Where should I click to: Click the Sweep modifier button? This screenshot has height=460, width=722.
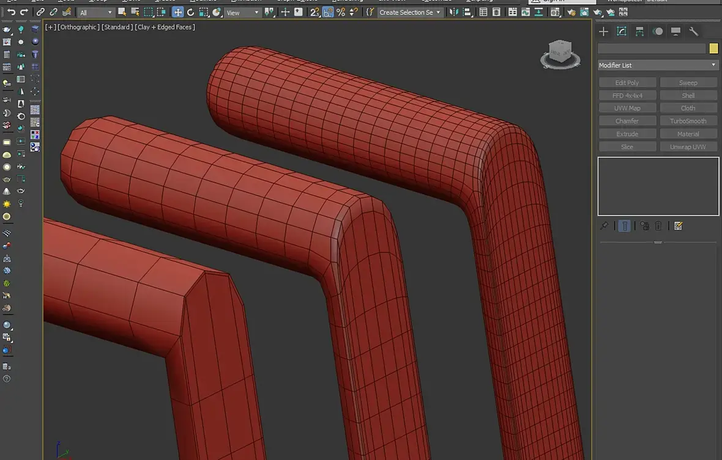(x=688, y=82)
